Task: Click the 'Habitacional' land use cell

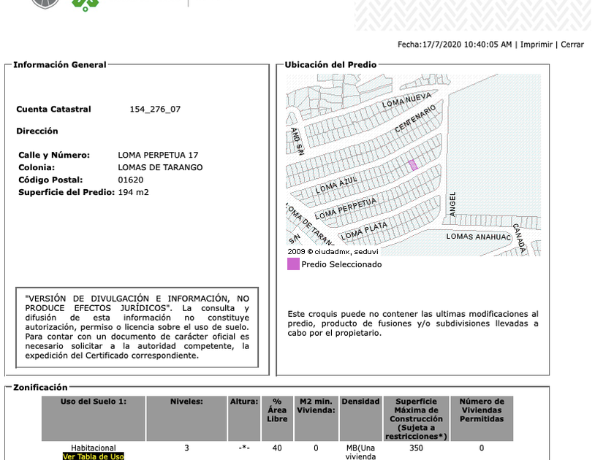Action: tap(94, 448)
